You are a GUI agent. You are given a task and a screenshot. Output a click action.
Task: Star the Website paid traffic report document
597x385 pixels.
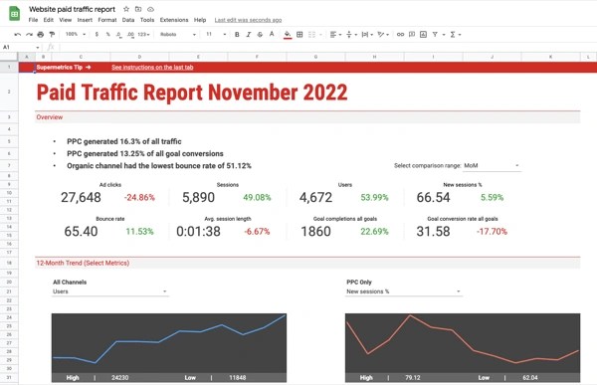(x=126, y=9)
